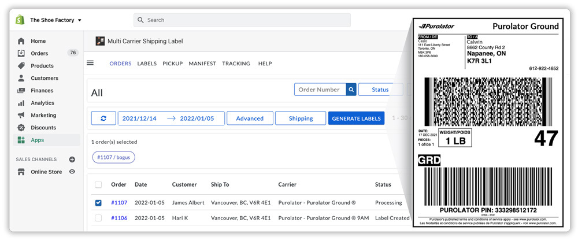Click the Customers person icon
The height and width of the screenshot is (241, 578).
click(x=21, y=78)
